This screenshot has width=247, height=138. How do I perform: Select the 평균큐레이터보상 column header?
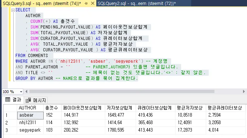pyautogui.click(x=226, y=108)
